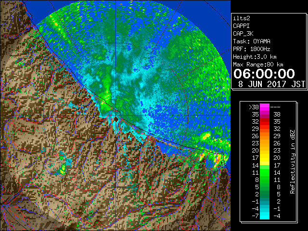This screenshot has width=308, height=231.
Task: Pick the pale yellow 14–17 dBZ band
Action: [265, 165]
